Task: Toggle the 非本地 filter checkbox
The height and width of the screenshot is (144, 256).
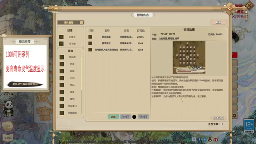Action: point(61,44)
